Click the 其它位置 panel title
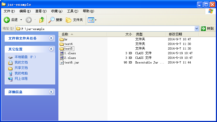This screenshot has height=122, width=217. click(15, 49)
